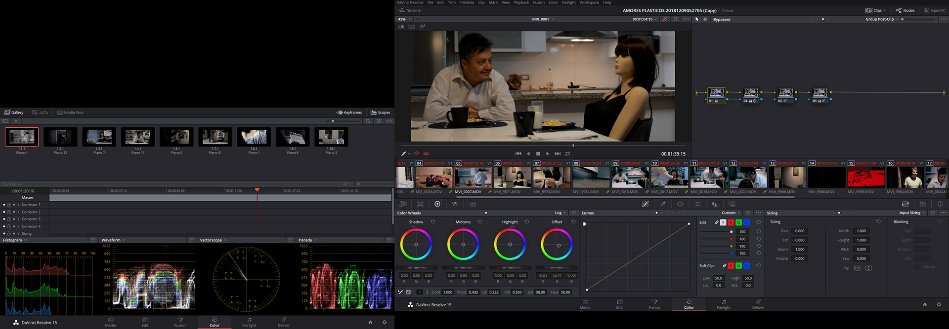This screenshot has height=329, width=949.
Task: Open the RGB Mixer palette
Action: pos(455,204)
